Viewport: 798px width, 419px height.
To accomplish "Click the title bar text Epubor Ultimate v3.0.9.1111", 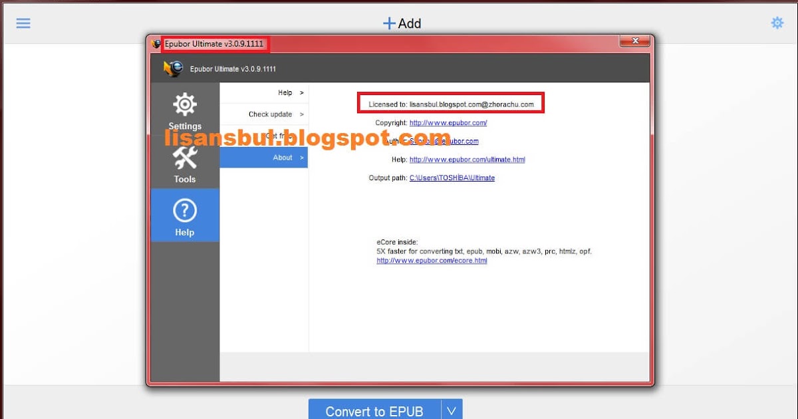I will click(x=214, y=44).
